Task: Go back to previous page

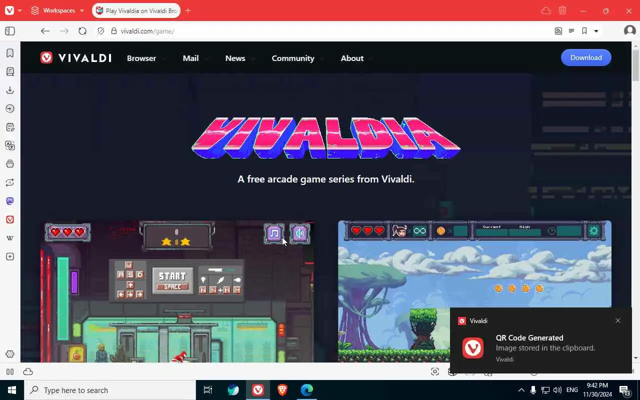Action: pyautogui.click(x=45, y=31)
